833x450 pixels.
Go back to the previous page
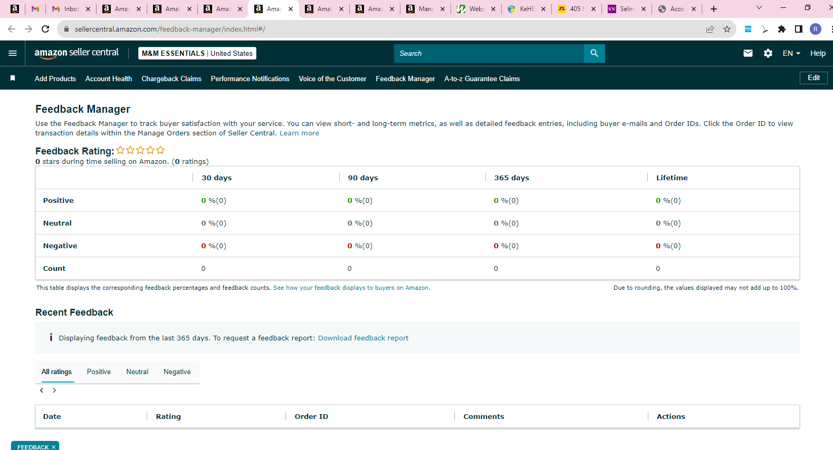pyautogui.click(x=12, y=29)
